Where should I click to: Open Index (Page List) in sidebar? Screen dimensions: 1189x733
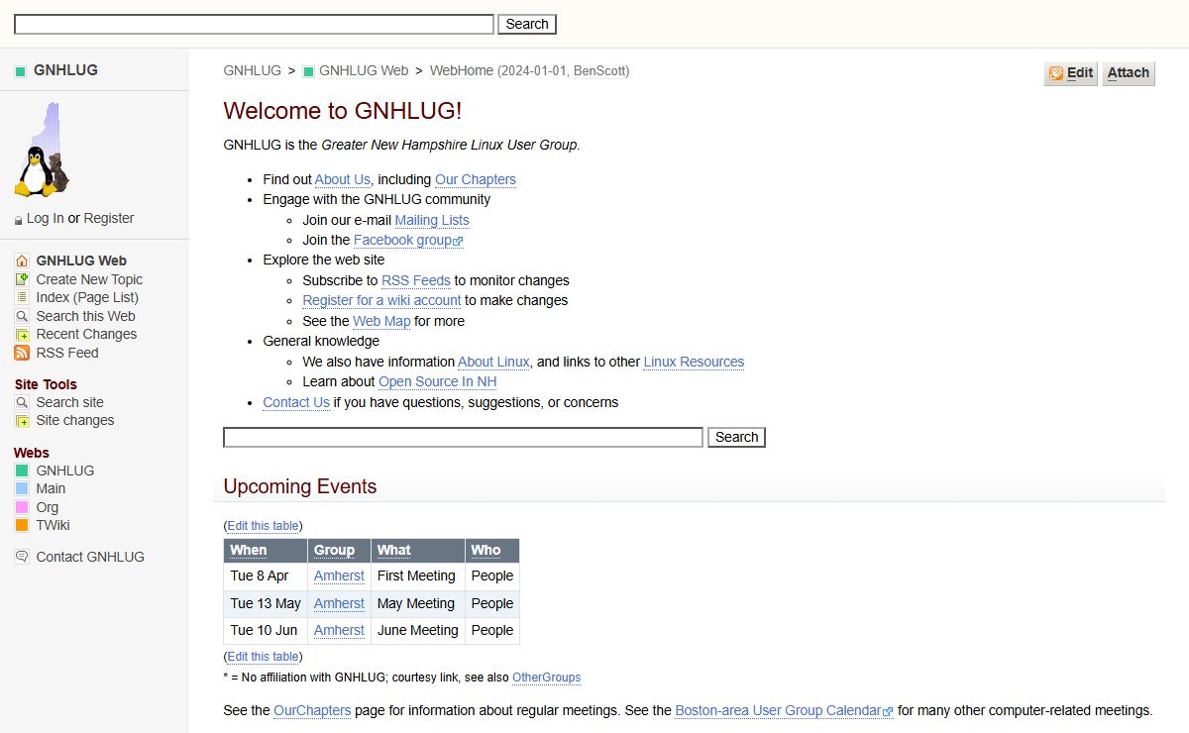pyautogui.click(x=87, y=297)
